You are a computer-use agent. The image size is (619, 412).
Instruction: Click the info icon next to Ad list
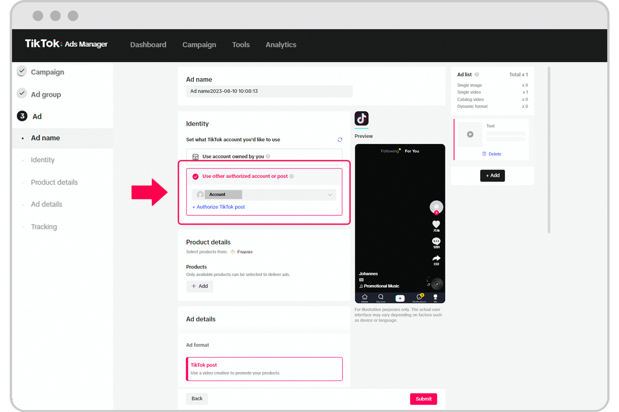pos(477,75)
